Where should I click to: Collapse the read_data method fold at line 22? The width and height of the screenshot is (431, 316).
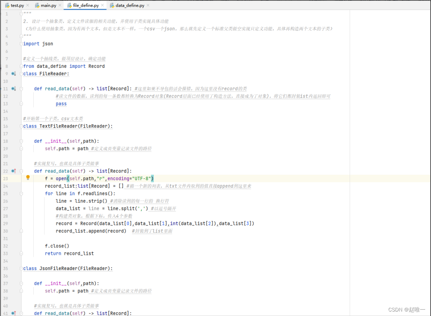pos(21,171)
